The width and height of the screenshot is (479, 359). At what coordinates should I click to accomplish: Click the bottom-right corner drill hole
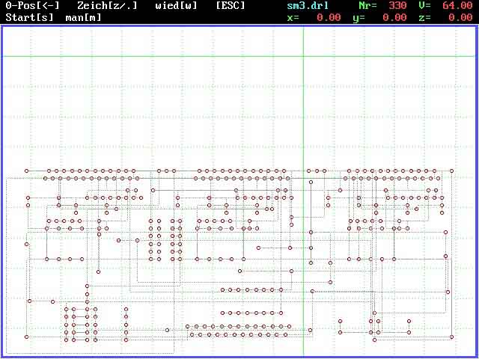(x=453, y=338)
